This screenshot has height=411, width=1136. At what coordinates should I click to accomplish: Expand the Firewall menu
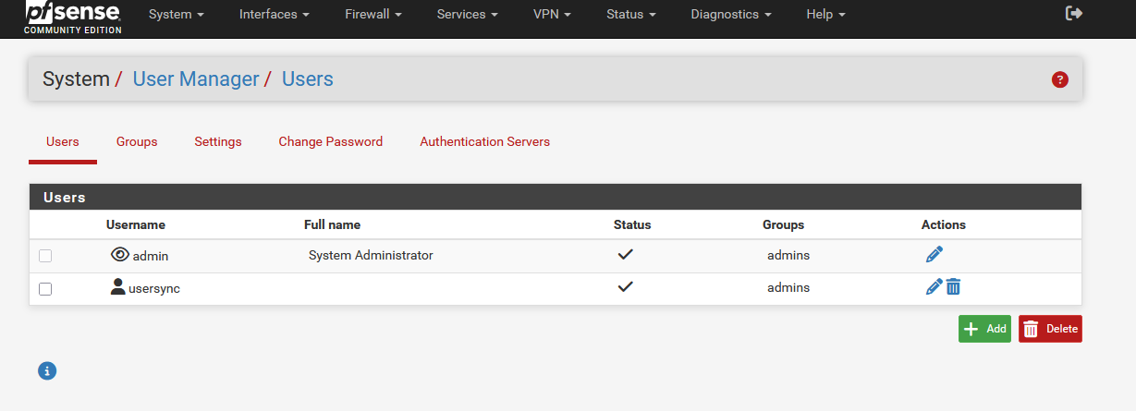coord(373,15)
